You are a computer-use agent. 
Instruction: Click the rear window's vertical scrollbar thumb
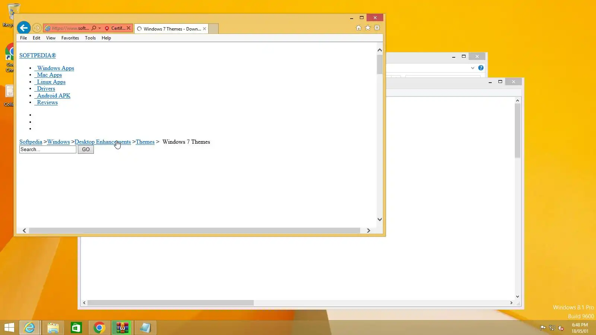click(517, 131)
